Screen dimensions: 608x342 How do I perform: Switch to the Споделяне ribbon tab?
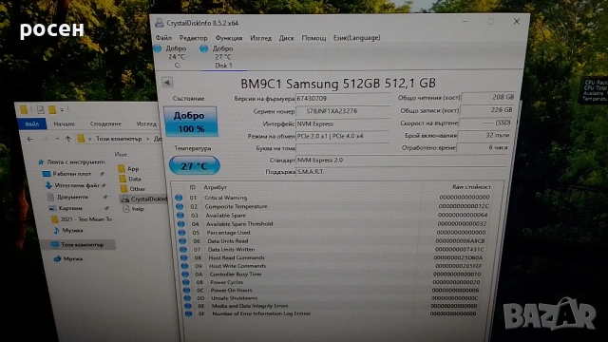coord(105,123)
